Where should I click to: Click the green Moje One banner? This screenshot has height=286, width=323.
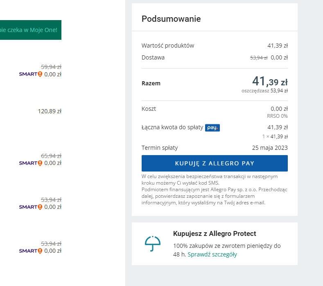click(x=30, y=30)
